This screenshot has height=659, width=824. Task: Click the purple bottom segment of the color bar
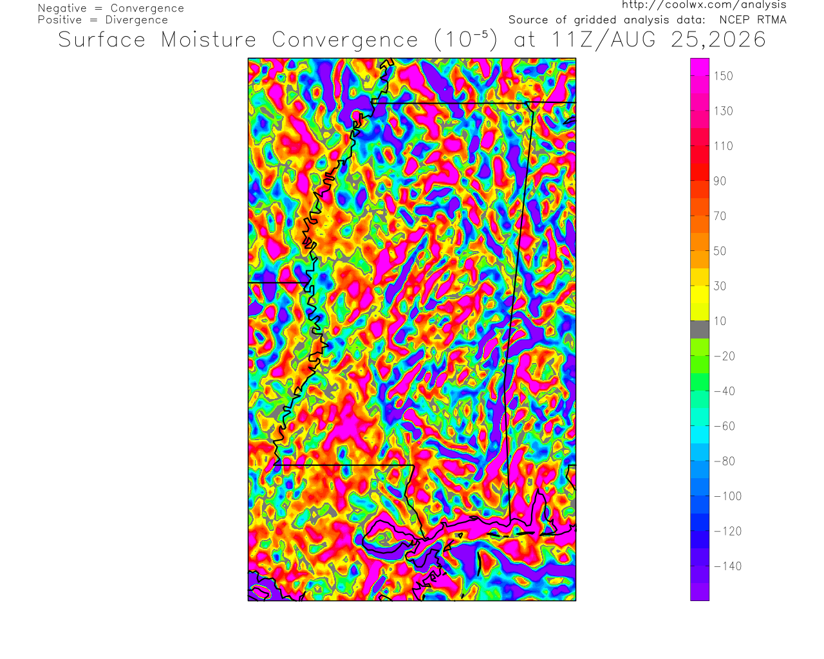pyautogui.click(x=700, y=591)
